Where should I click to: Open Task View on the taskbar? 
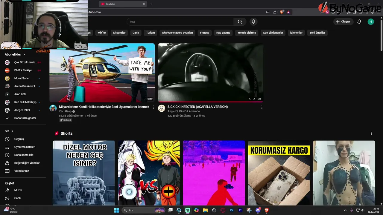tap(170, 210)
